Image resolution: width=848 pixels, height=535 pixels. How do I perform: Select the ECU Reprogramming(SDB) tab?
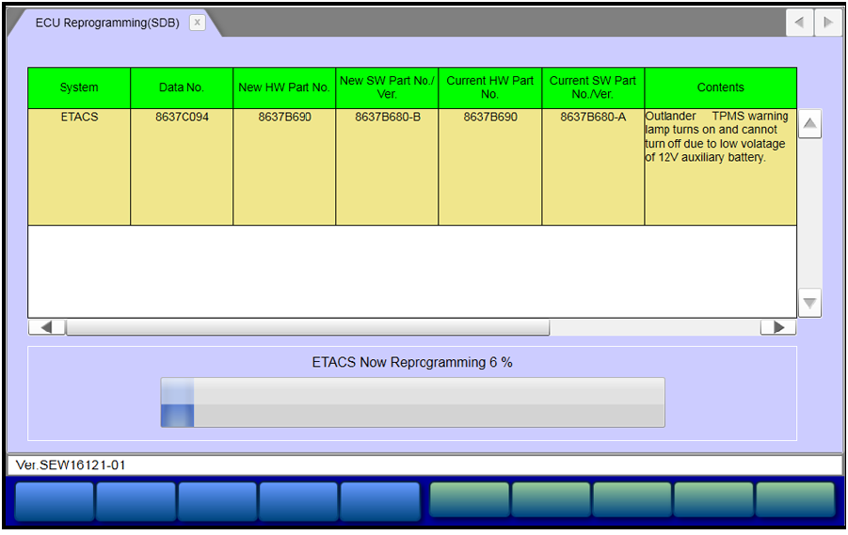pos(108,23)
